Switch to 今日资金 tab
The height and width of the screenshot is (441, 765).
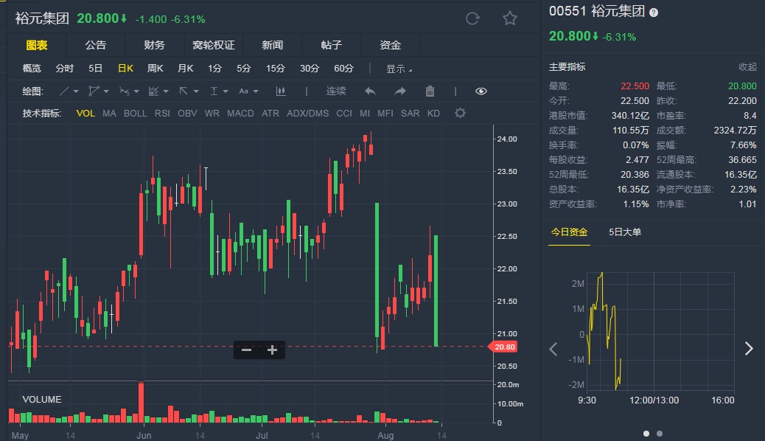point(570,232)
